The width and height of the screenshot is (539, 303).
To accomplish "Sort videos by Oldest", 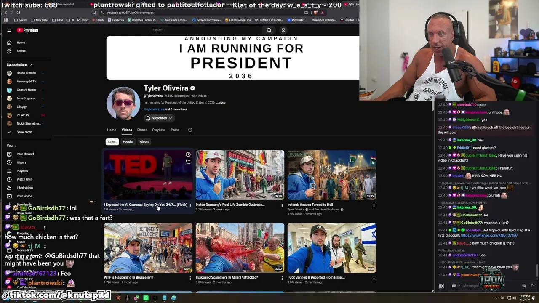I will [144, 142].
